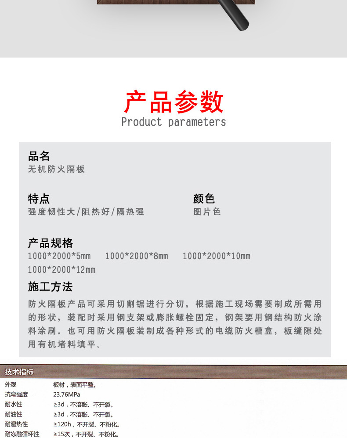Screen dimensions: 347x438
Task: Click the 板材，表面平整 value
Action: tap(75, 385)
